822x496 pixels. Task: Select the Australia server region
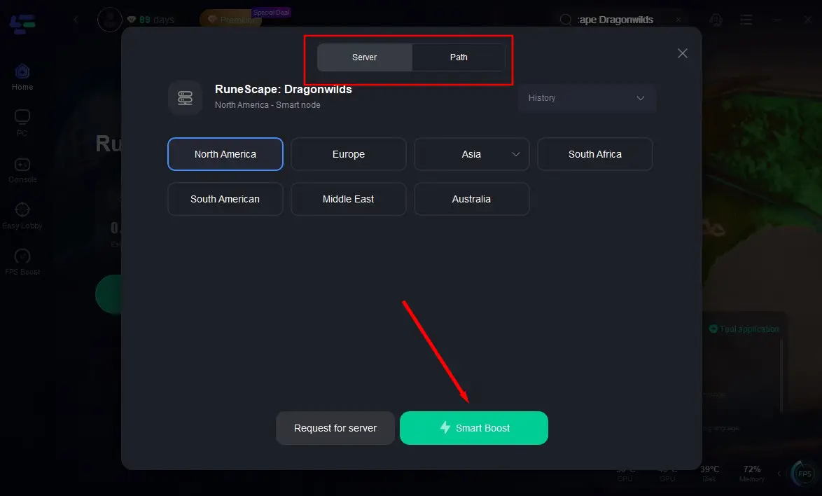[472, 199]
